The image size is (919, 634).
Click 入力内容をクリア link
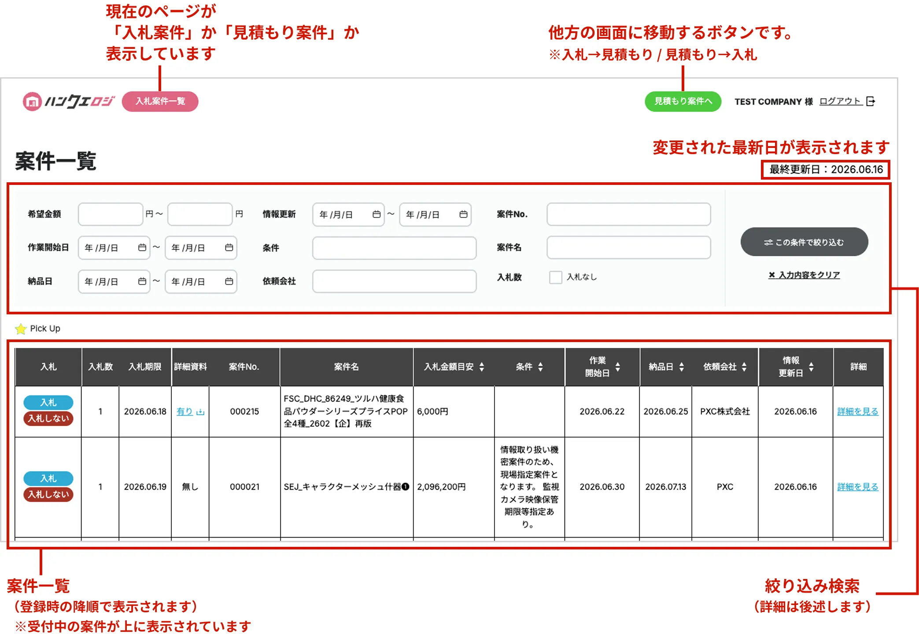tap(804, 275)
